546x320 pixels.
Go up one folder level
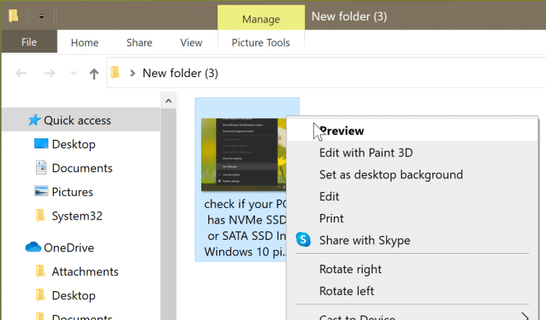[94, 73]
